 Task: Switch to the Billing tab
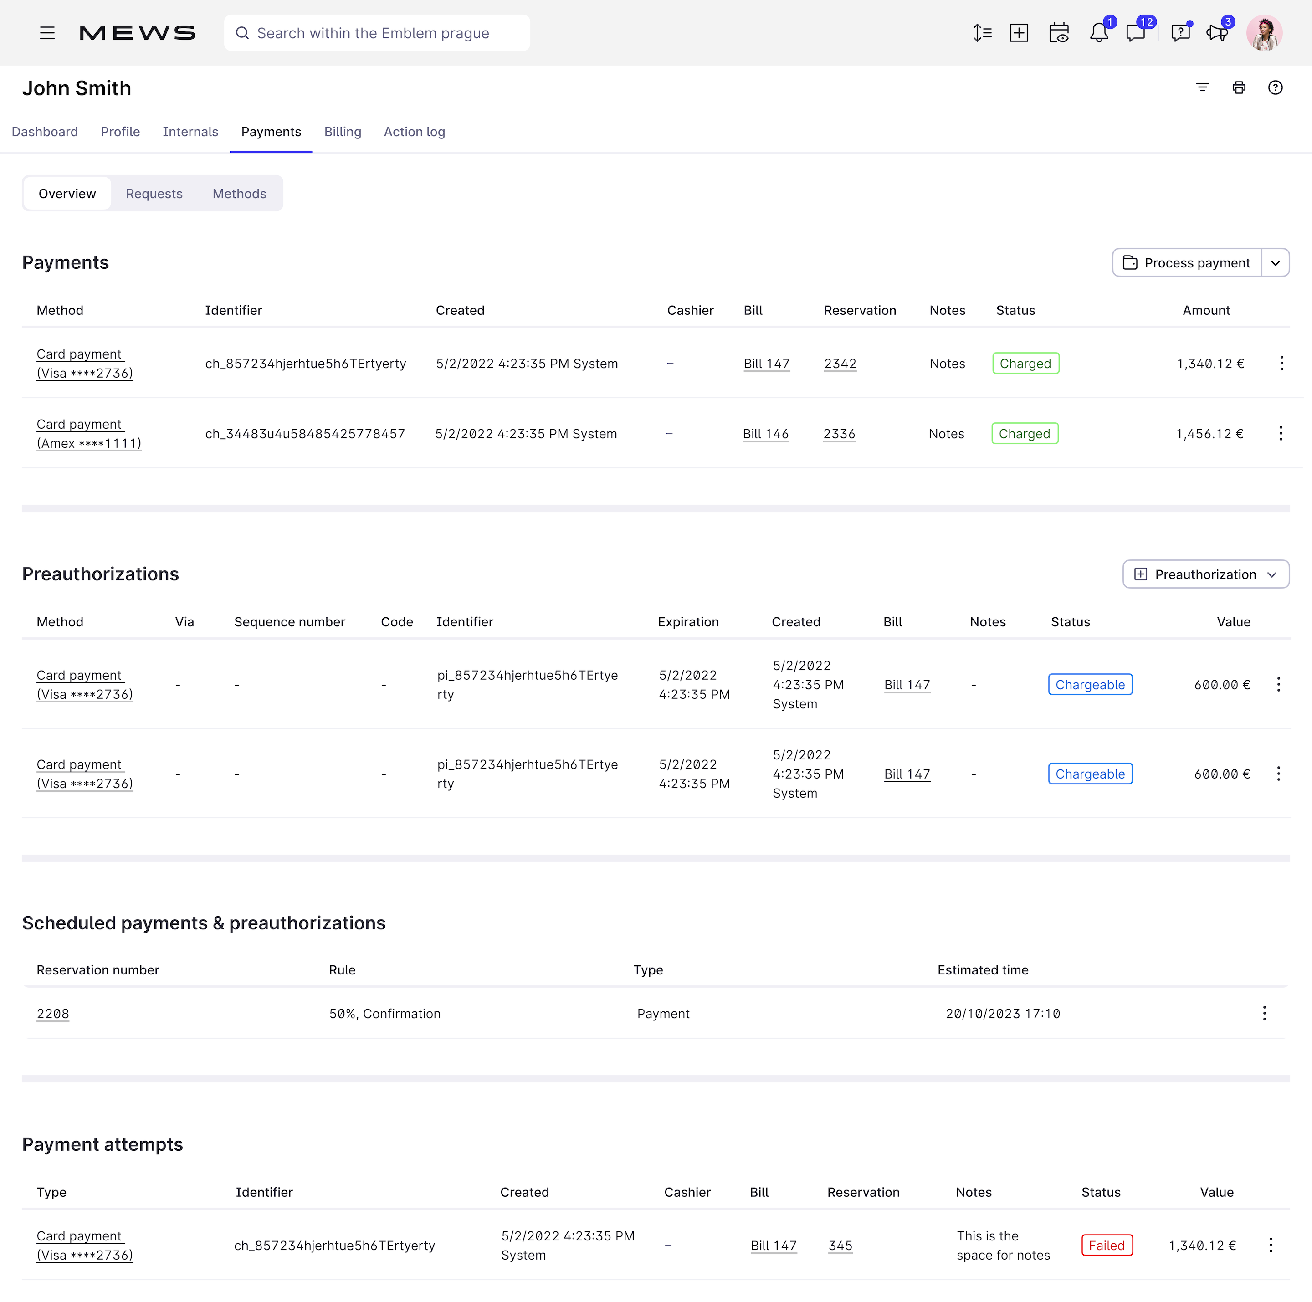(342, 132)
